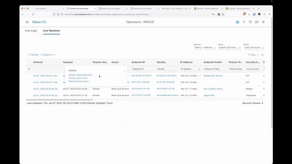Open the Show 'Latest 20 records' dropdown
Screen dimensions: 292x164
(x=230, y=47)
